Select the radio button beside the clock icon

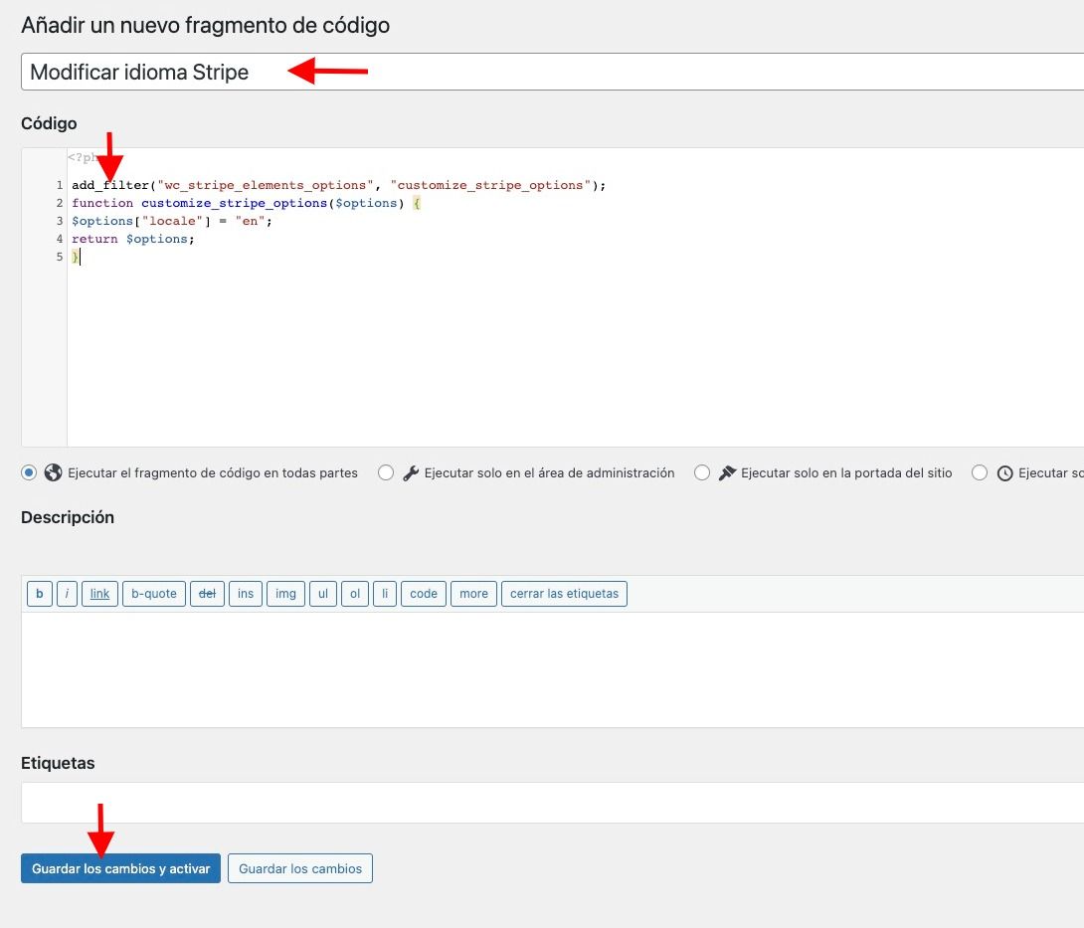[x=979, y=472]
